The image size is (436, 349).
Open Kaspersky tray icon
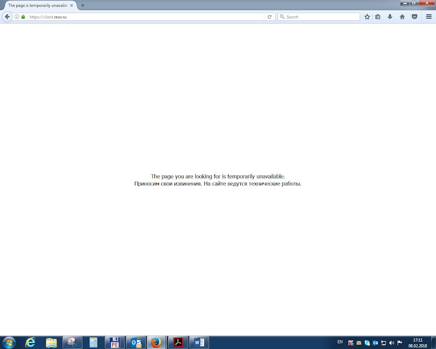click(x=351, y=343)
